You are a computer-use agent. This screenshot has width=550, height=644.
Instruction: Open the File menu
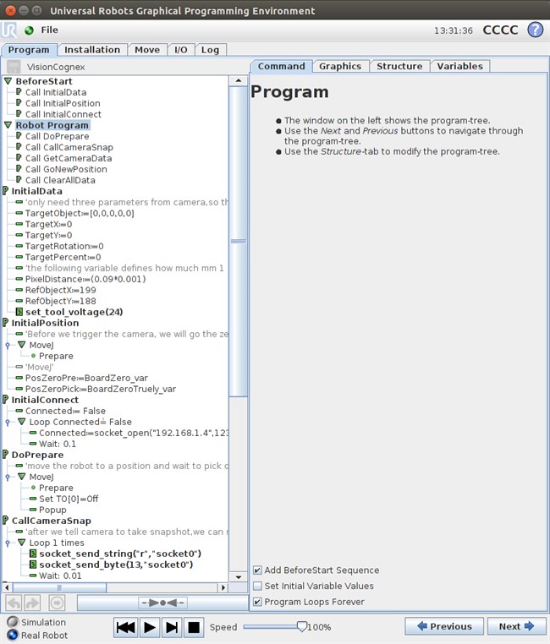(x=49, y=30)
